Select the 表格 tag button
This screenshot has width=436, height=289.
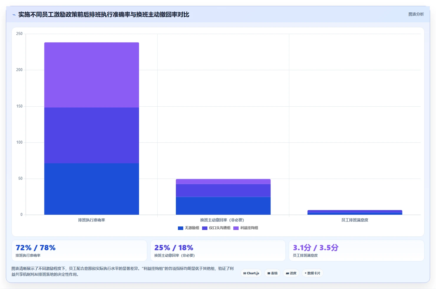click(x=272, y=273)
